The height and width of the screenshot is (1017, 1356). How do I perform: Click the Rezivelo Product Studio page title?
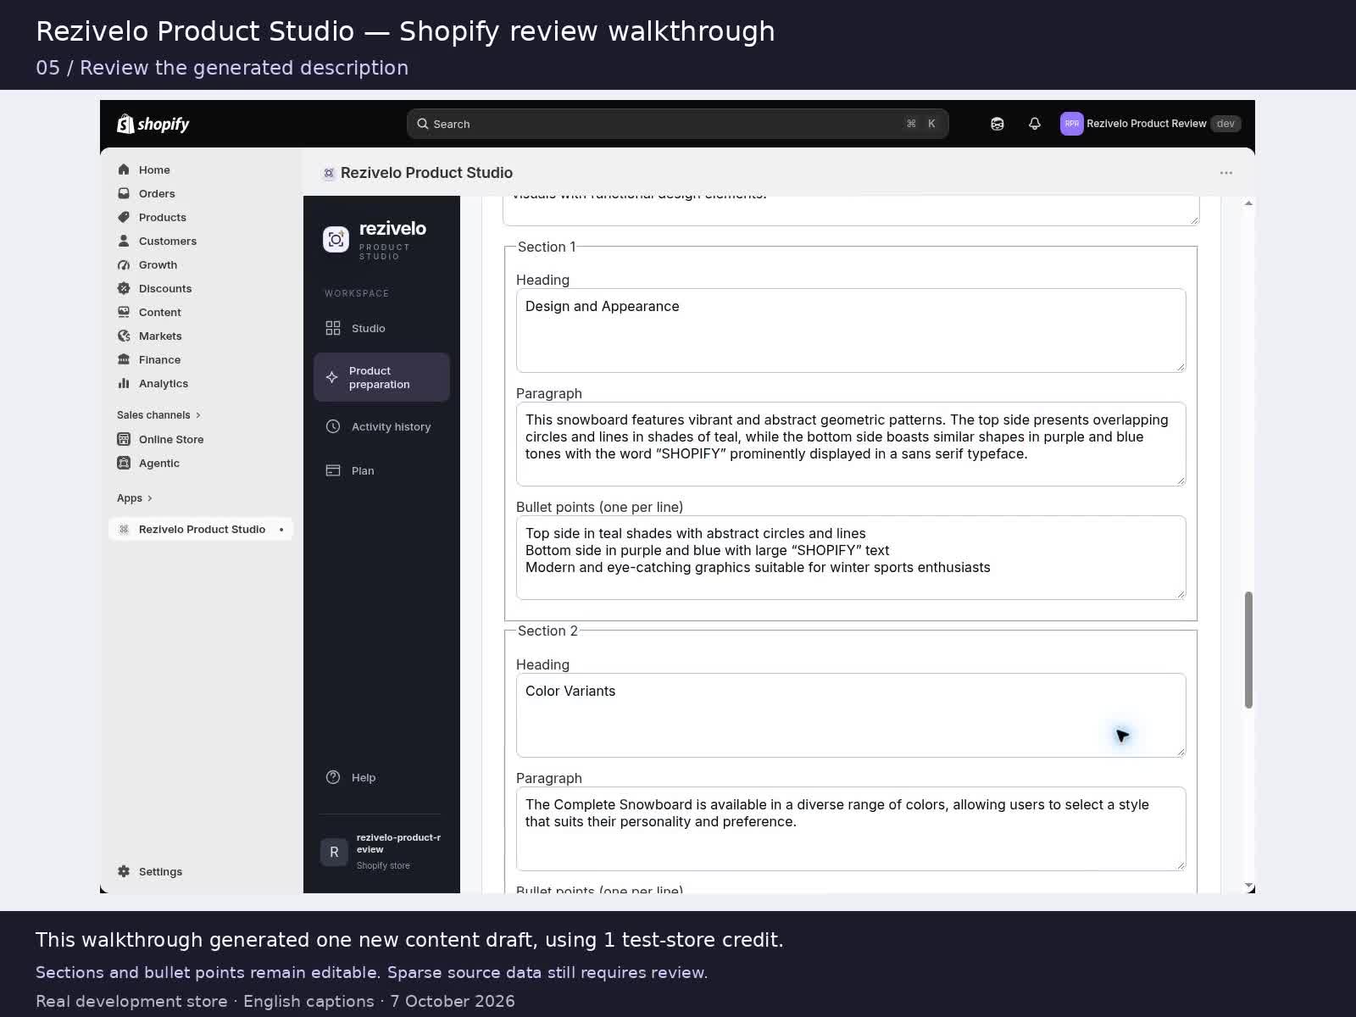[x=426, y=173]
